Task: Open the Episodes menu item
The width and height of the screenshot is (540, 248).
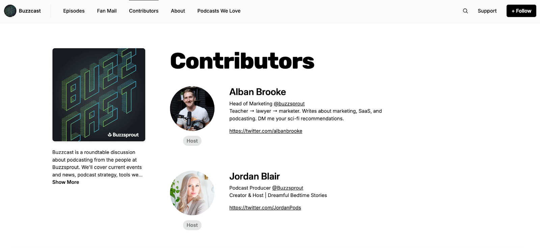Action: tap(74, 11)
